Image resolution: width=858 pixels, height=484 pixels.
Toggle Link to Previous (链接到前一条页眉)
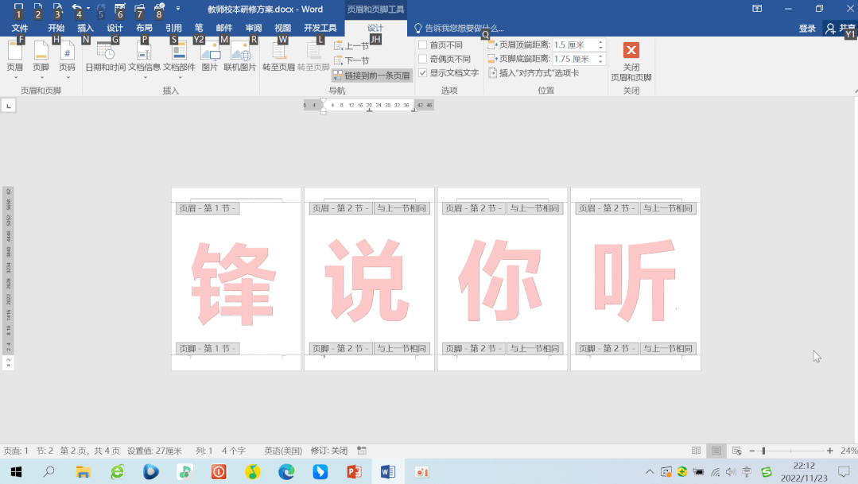click(370, 75)
